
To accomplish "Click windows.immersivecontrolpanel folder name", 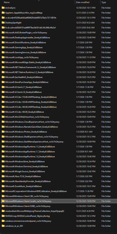I will pyautogui.click(x=28, y=221).
